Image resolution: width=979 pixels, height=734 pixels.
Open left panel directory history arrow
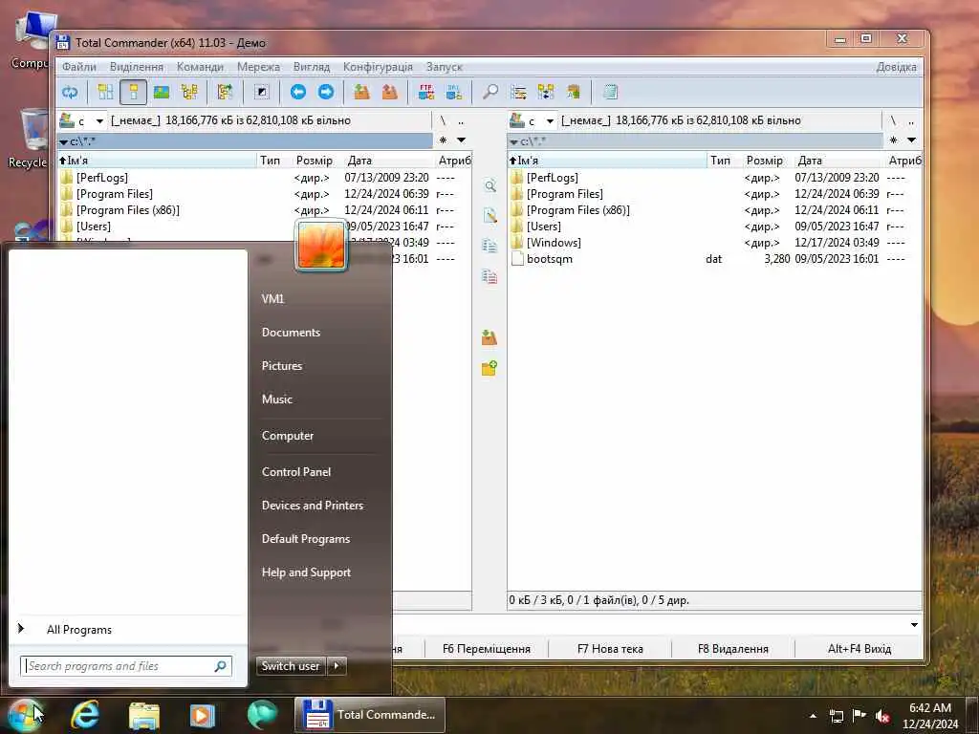point(461,140)
